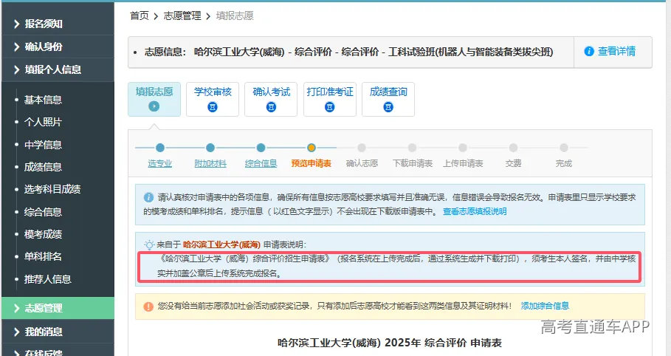The height and width of the screenshot is (356, 671).
Task: Click the red 哈尔滨工业大学(威海) school name text
Action: point(221,244)
